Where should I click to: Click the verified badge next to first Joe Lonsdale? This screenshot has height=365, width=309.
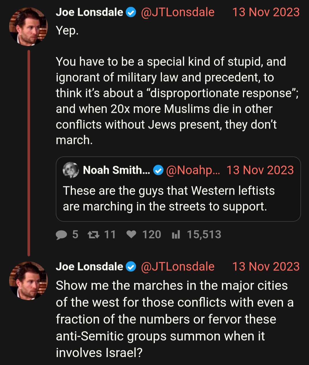[x=131, y=13]
